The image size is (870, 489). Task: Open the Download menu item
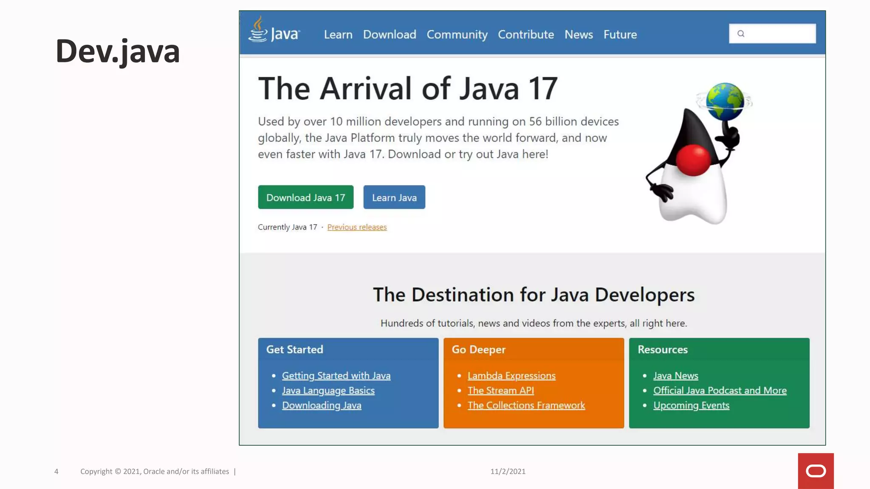click(390, 34)
